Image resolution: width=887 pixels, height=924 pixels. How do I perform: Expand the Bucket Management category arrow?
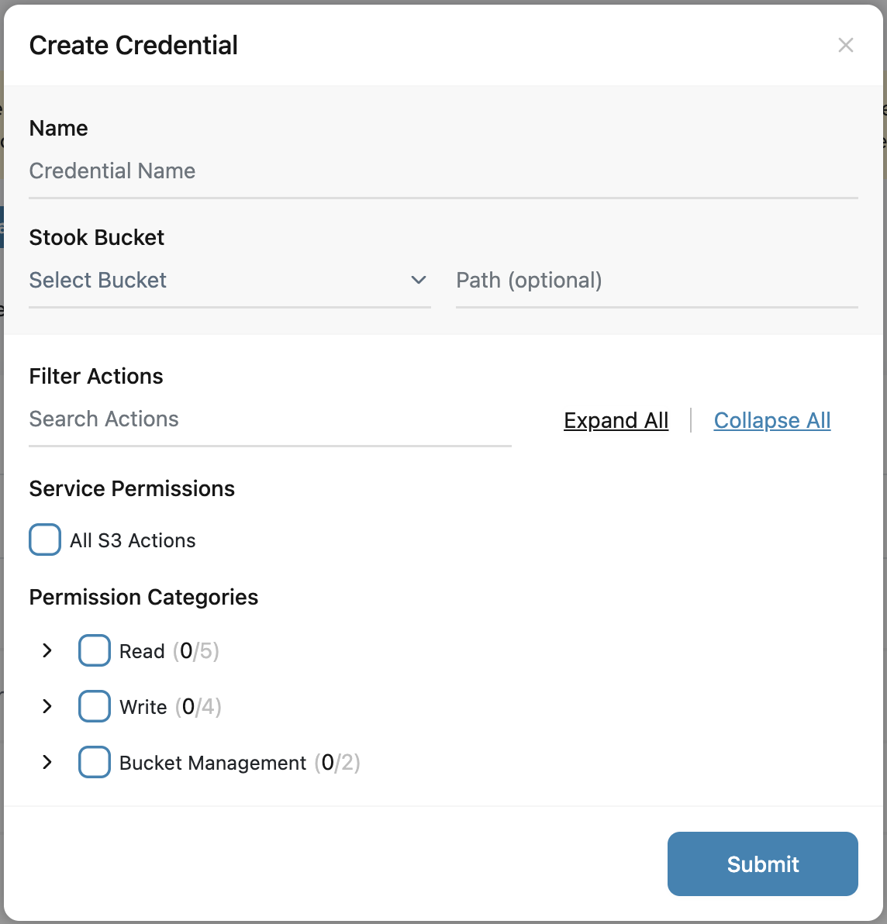point(47,762)
